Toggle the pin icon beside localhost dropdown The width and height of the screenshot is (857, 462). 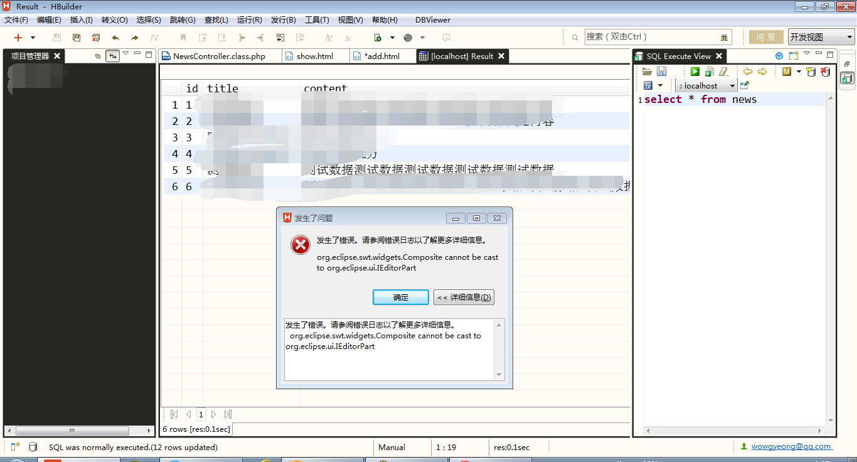click(x=745, y=85)
